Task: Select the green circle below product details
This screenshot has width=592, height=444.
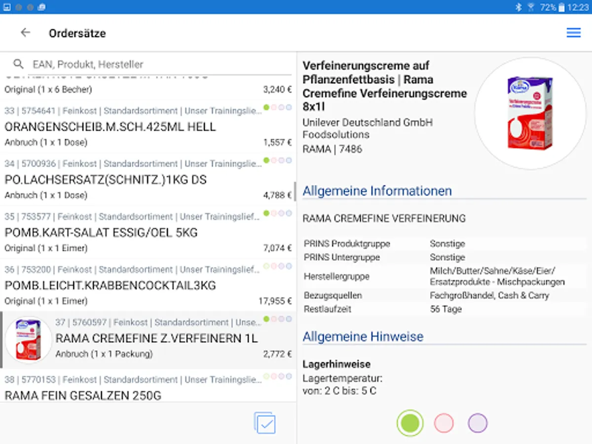Action: click(410, 423)
